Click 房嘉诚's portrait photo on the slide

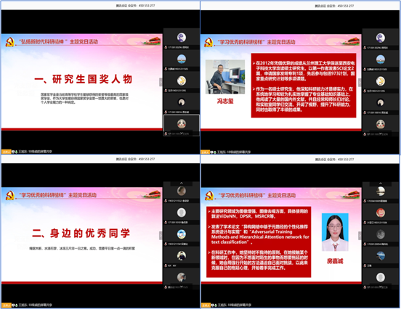tap(335, 232)
